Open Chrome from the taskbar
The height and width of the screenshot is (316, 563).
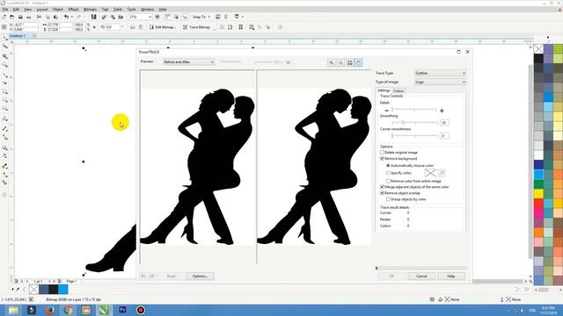coord(68,310)
